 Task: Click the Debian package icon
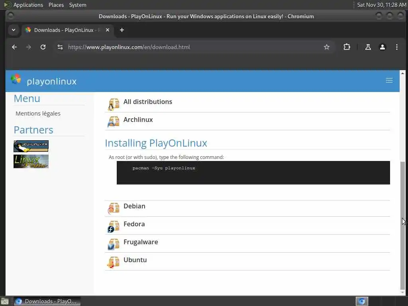114,208
